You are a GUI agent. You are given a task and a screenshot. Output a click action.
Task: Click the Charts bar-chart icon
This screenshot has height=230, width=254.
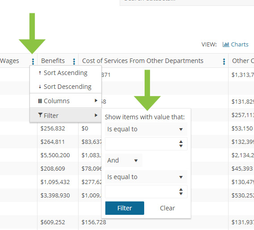(x=226, y=44)
